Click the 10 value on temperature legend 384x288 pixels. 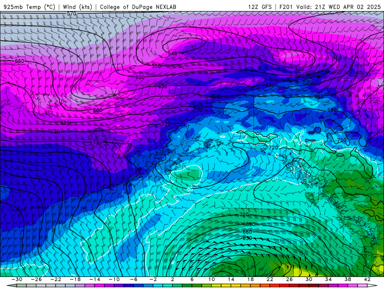tap(211, 279)
